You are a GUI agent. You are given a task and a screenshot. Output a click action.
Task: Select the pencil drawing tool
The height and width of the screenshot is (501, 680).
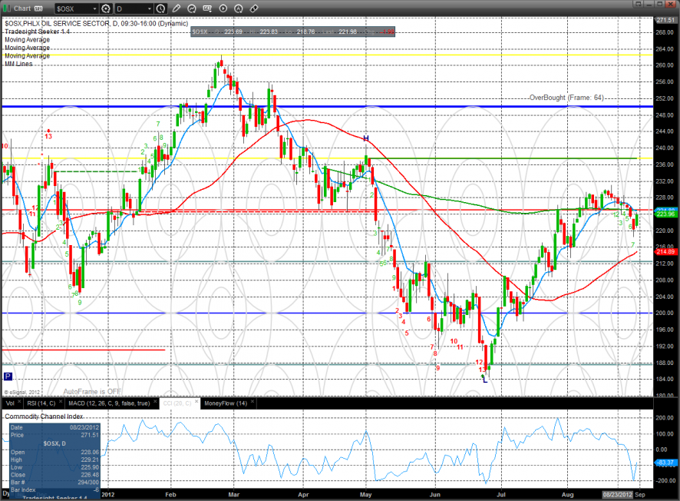point(177,8)
